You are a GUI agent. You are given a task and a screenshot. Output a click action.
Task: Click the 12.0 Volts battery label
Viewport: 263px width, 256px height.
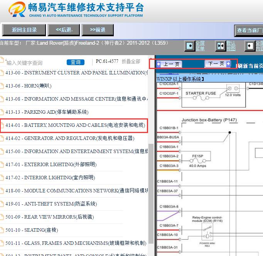coord(233,95)
